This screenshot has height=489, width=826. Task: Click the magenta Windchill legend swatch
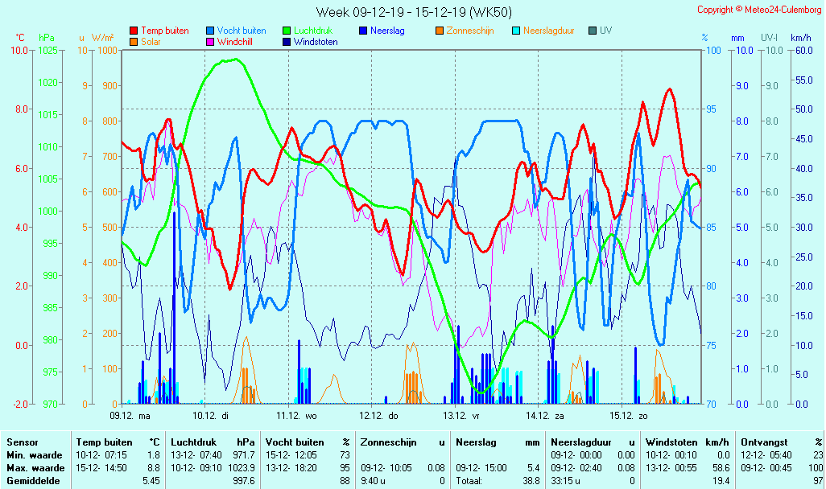[210, 41]
